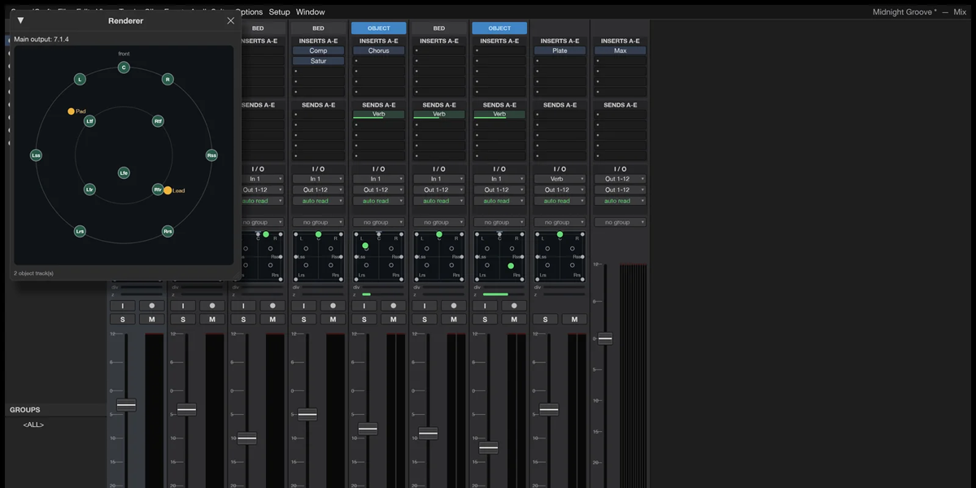976x488 pixels.
Task: Open the In 1 input dropdown on Comp strip
Action: coord(318,179)
